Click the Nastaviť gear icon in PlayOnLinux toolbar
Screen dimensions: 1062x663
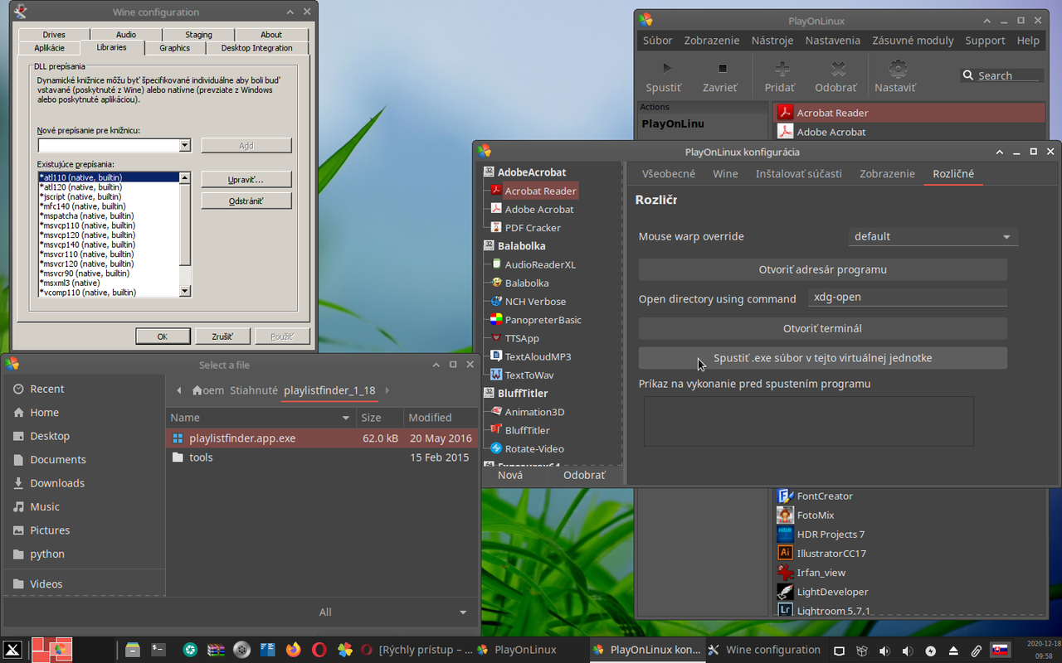[x=898, y=68]
